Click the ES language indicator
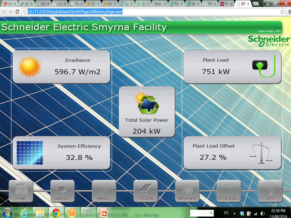291x218 pixels. click(226, 213)
